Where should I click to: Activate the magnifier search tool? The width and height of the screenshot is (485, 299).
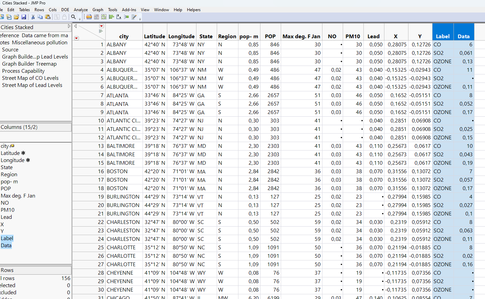[73, 17]
